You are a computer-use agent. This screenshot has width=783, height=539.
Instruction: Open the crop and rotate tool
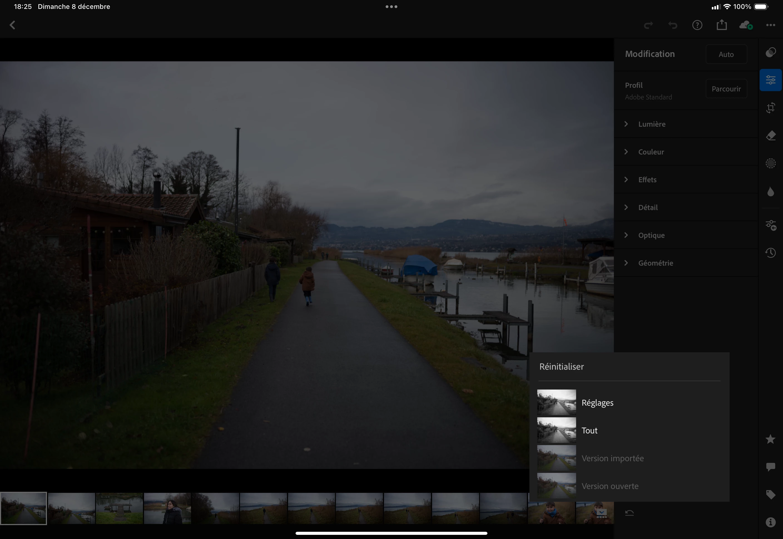pos(770,108)
